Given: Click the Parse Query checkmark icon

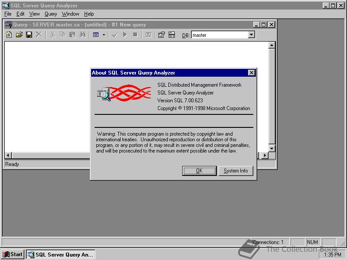Looking at the screenshot, I should 115,35.
